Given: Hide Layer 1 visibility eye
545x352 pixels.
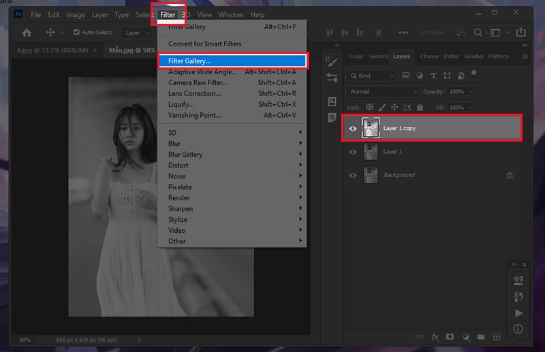Looking at the screenshot, I should pyautogui.click(x=353, y=152).
